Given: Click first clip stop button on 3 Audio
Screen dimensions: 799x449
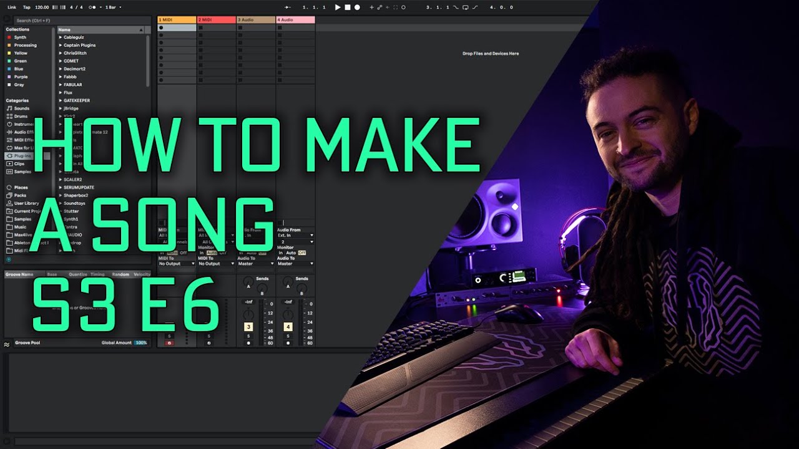Looking at the screenshot, I should (x=240, y=27).
